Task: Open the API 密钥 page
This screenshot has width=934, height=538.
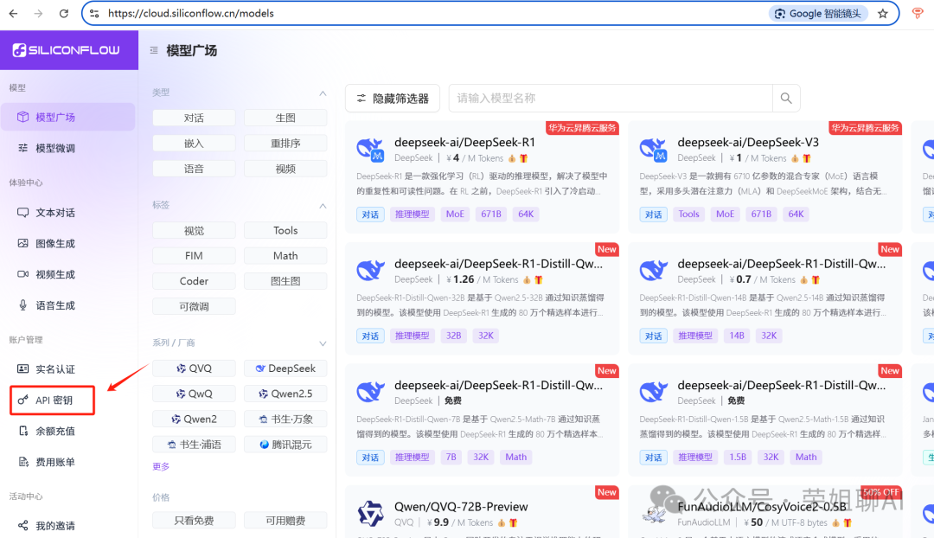Action: point(53,400)
